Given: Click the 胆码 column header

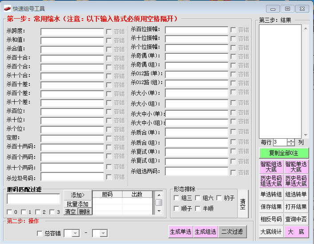Looking at the screenshot, I should (x=107, y=194).
